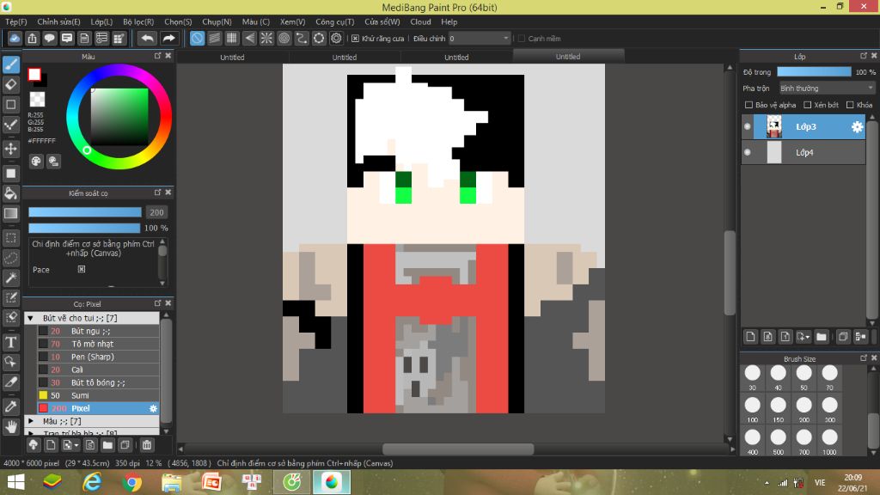Select the transparent color swatch
The width and height of the screenshot is (880, 495).
coord(37,100)
